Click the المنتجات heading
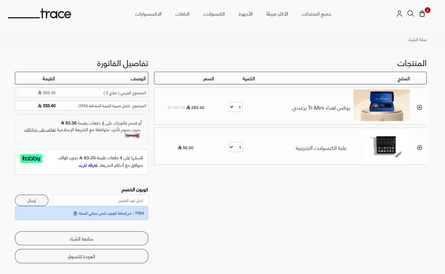The width and height of the screenshot is (445, 274). 412,63
